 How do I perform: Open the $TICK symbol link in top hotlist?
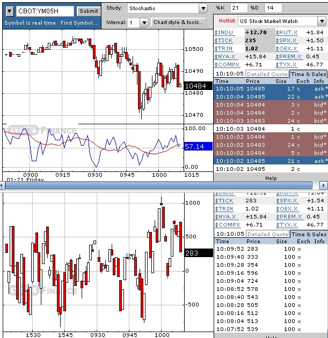point(224,41)
